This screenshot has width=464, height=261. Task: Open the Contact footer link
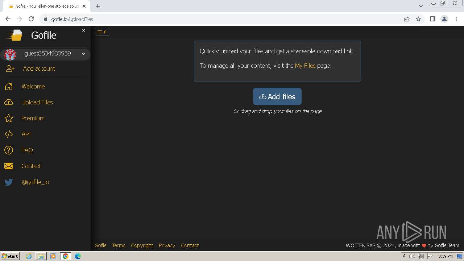coord(190,245)
